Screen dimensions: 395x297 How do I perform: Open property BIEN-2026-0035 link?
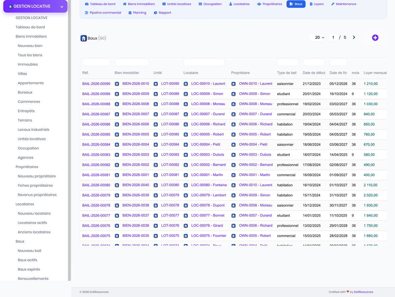coord(136,236)
